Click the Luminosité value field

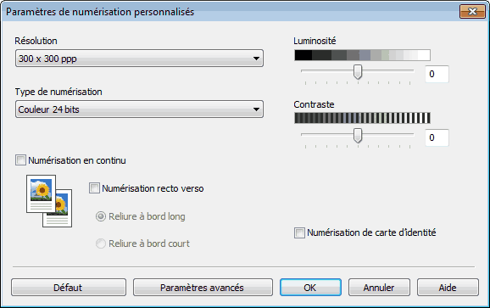[x=437, y=74]
